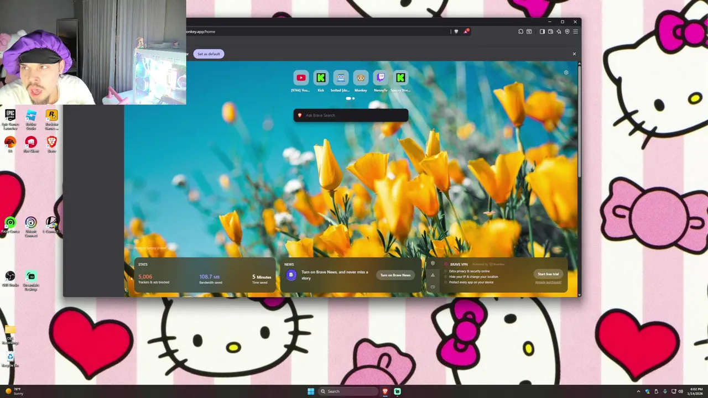Focus the Ask Brave Search box

click(x=351, y=115)
